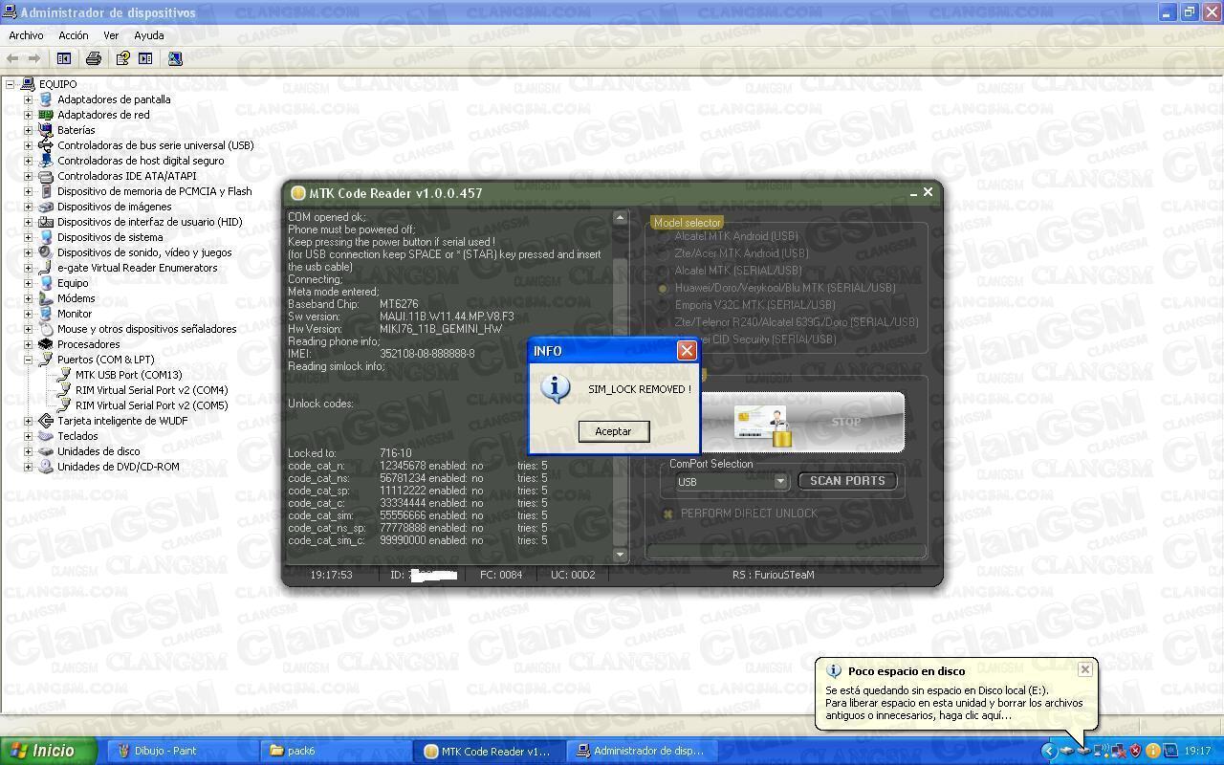
Task: Click the Forward arrow in Device Manager toolbar
Action: (x=33, y=58)
